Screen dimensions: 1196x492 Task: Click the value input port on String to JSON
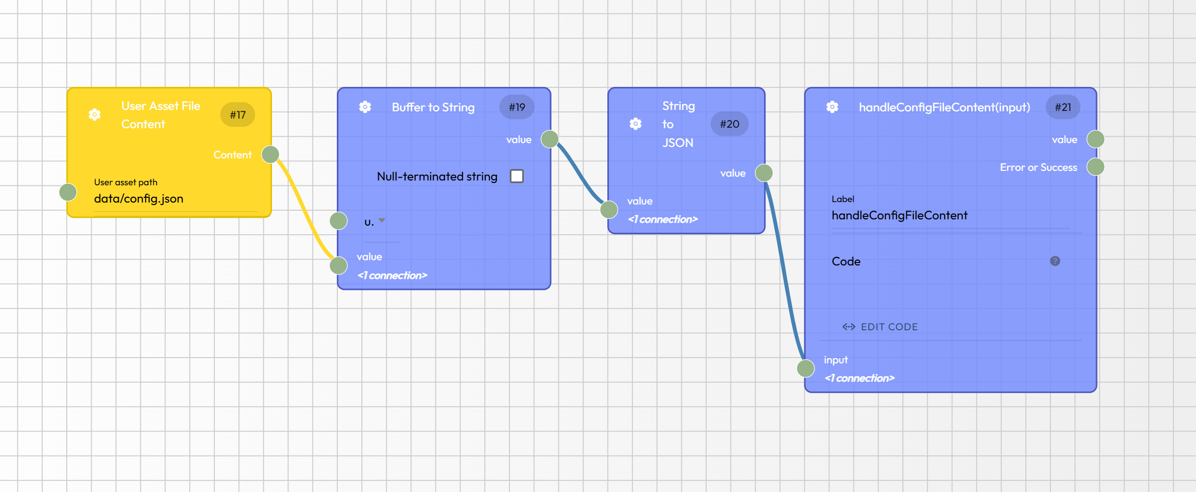coord(609,210)
